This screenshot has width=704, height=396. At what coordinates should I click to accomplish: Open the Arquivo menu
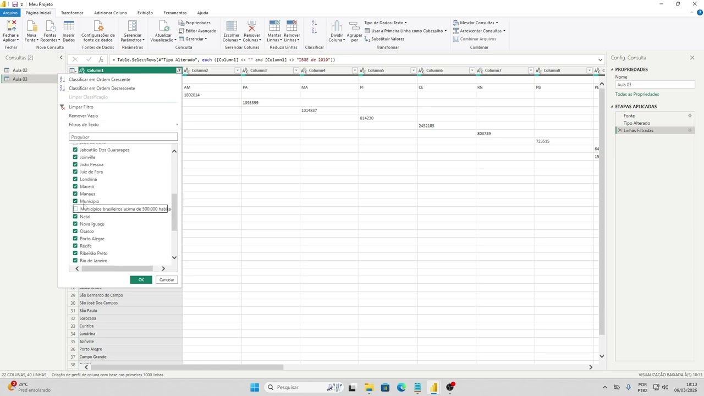10,13
